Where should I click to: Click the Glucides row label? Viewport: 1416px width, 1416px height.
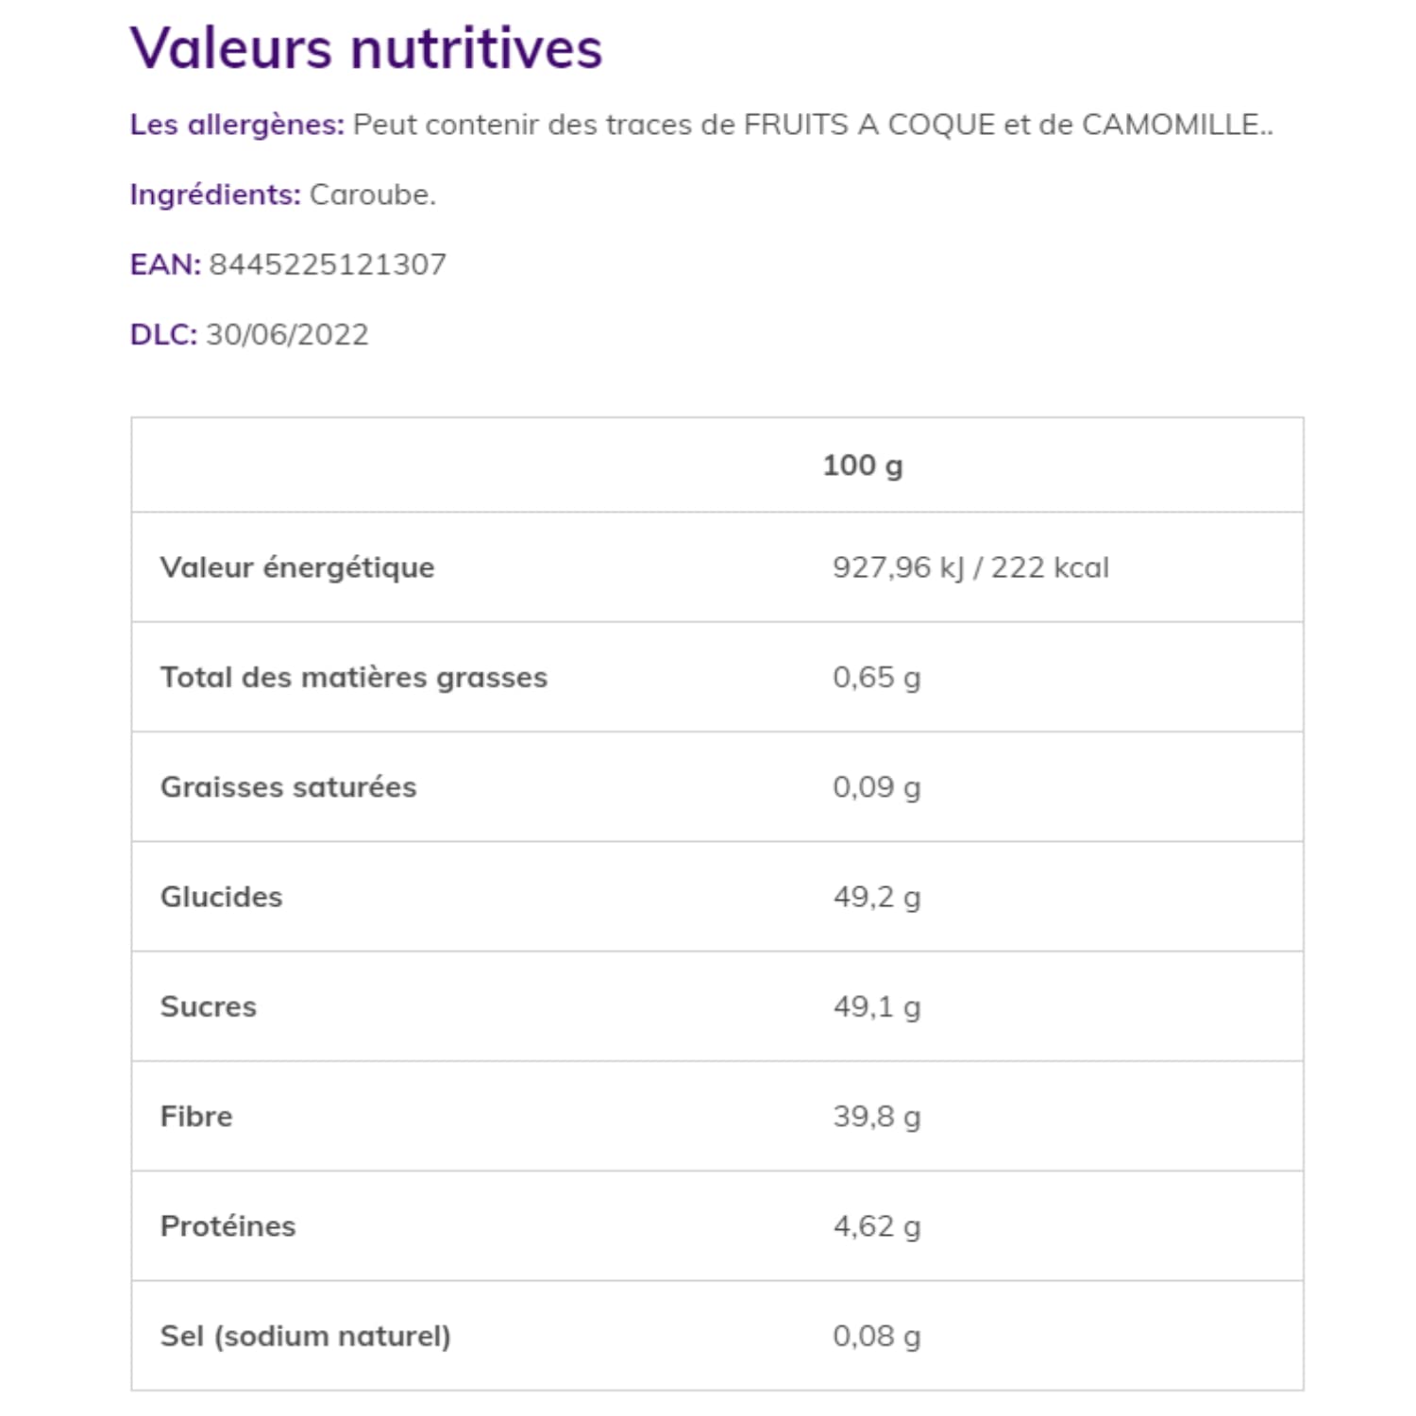coord(222,897)
